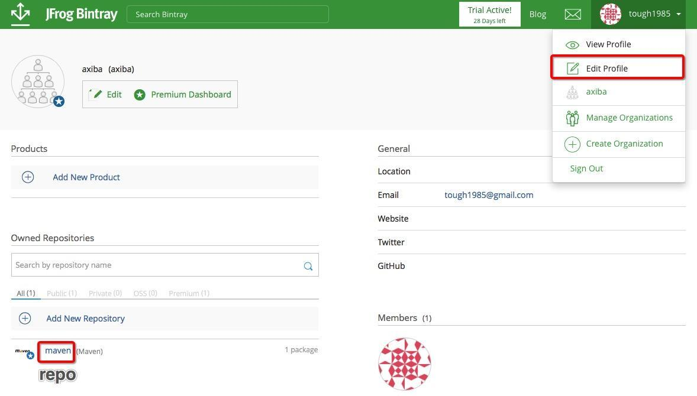Open the mail envelope icon in header
This screenshot has width=697, height=396.
pos(573,14)
